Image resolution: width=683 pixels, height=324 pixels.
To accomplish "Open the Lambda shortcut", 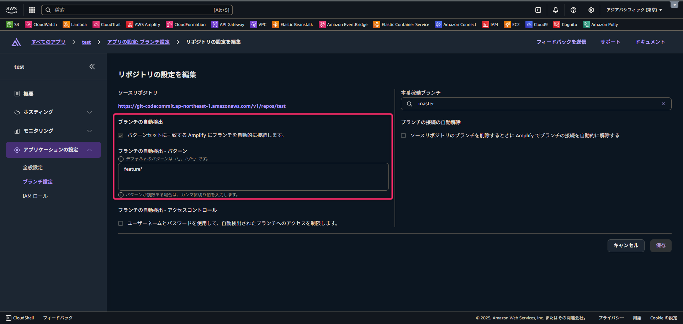I will coord(75,25).
